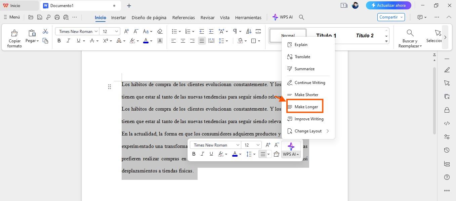Enable italic formatting in the ribbon
Screen dimensions: 456x201
pyautogui.click(x=68, y=40)
